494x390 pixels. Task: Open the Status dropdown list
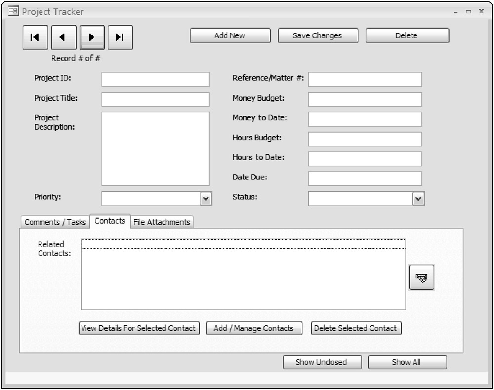click(418, 198)
